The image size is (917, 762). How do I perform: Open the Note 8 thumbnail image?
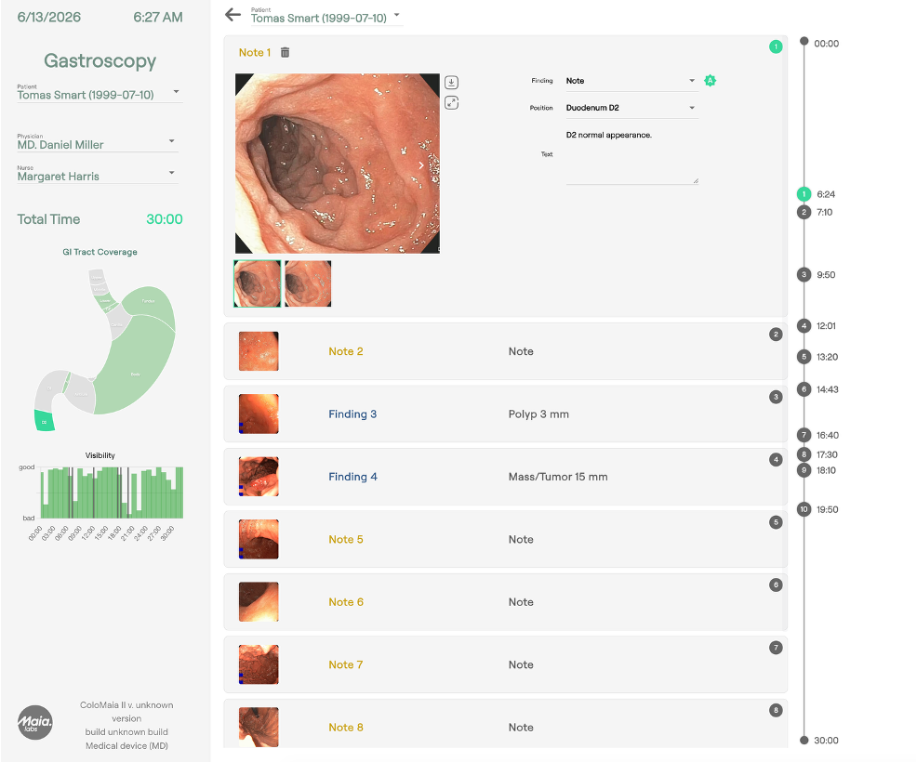pos(259,728)
